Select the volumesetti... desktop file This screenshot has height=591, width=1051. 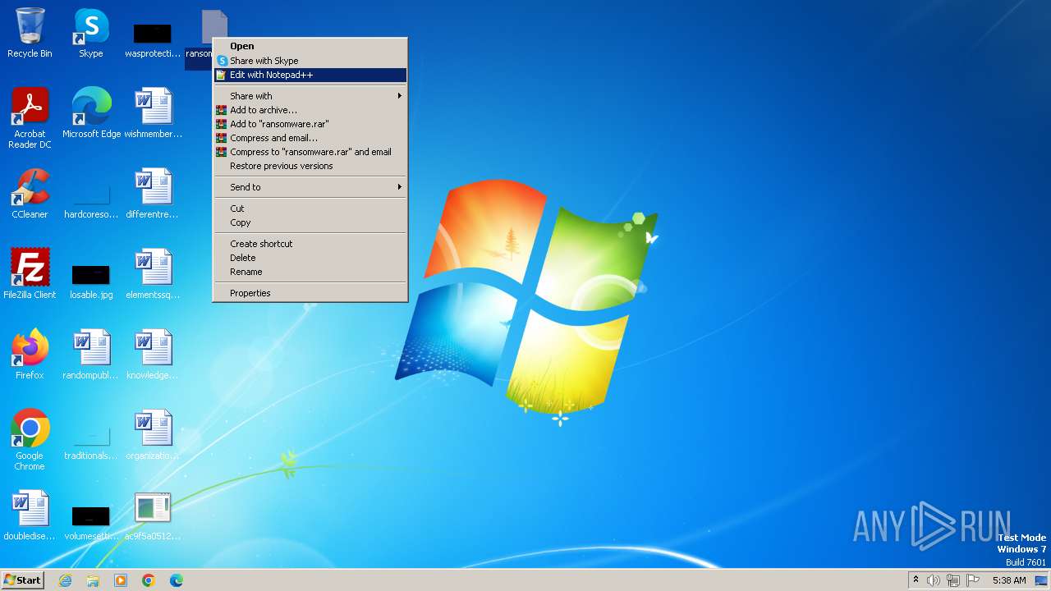point(91,523)
